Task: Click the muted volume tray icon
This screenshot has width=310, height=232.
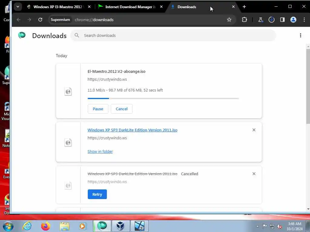Action: [x=279, y=226]
